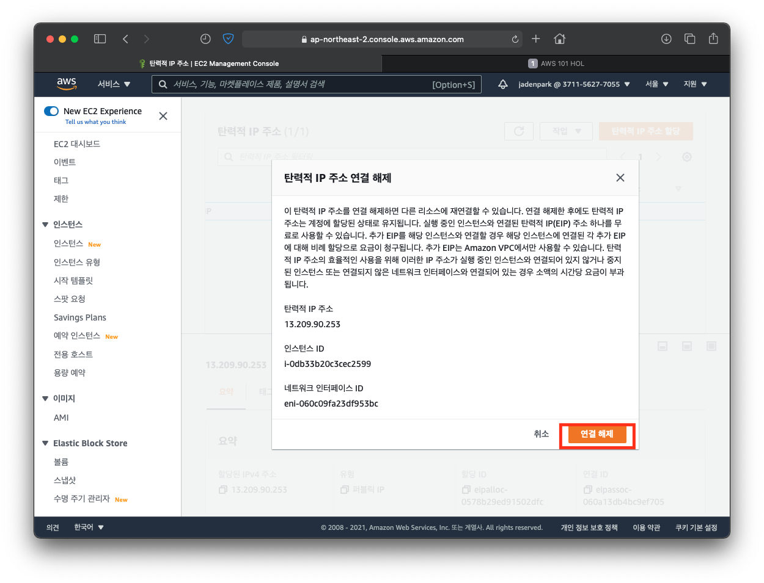This screenshot has height=583, width=764.
Task: Click the Safari sidebar toggle icon
Action: pyautogui.click(x=100, y=39)
